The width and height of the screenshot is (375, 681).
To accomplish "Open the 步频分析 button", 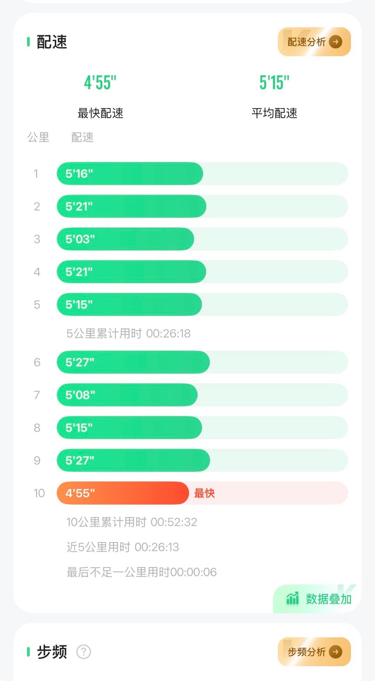I will point(314,652).
